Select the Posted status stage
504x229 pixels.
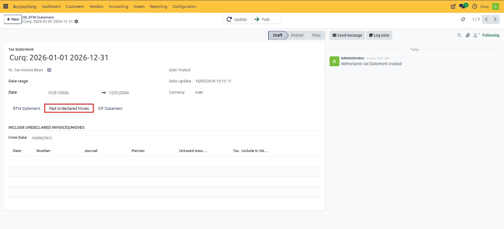pos(297,35)
